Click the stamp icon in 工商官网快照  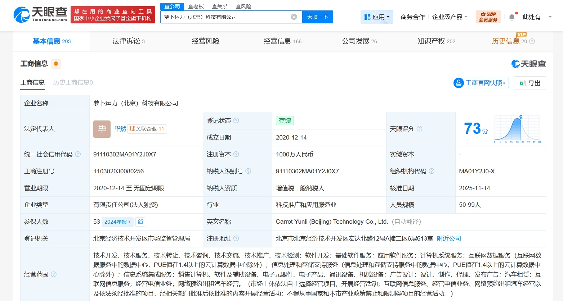tap(459, 83)
